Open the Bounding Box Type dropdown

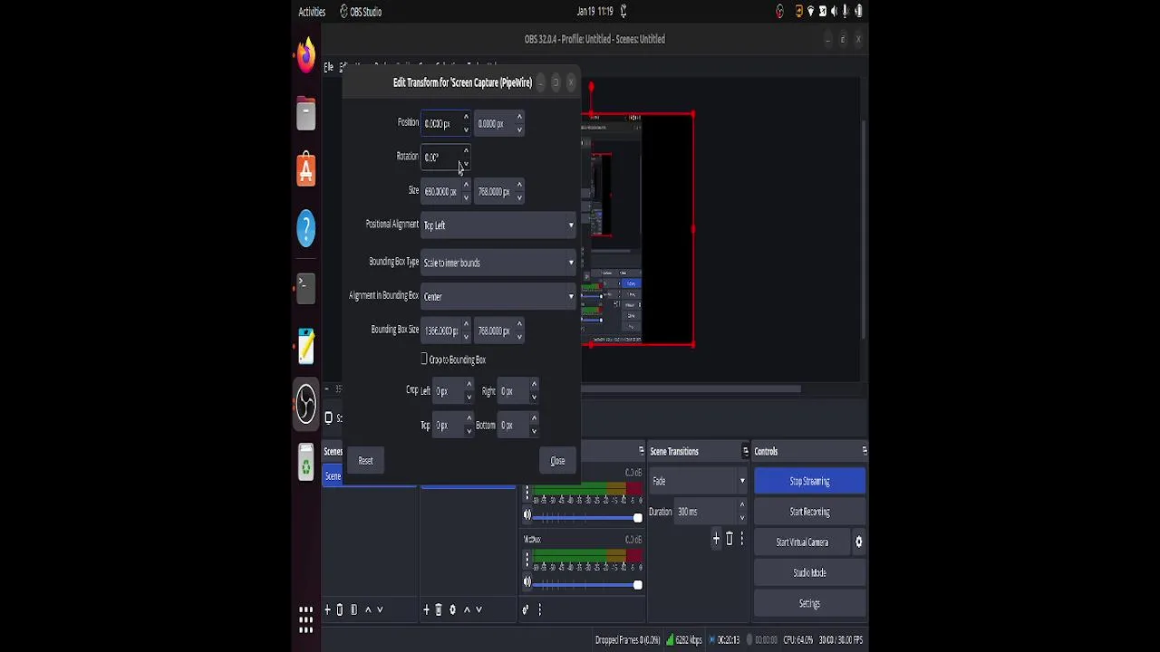(498, 263)
